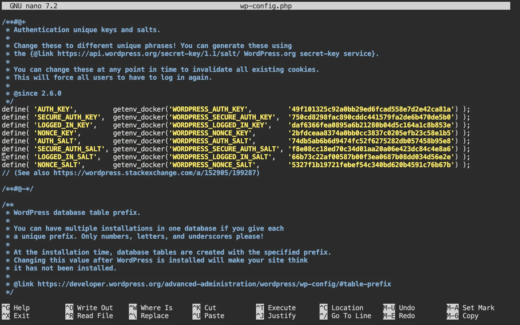Screen dimensions: 520x325
Task: Click the ^K Cut shortcut
Action: coord(204,308)
